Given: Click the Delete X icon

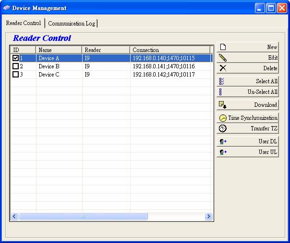Looking at the screenshot, I should pos(223,68).
